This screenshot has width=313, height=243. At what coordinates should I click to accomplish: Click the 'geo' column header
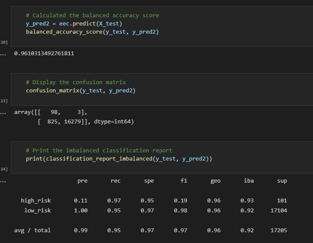pyautogui.click(x=216, y=181)
